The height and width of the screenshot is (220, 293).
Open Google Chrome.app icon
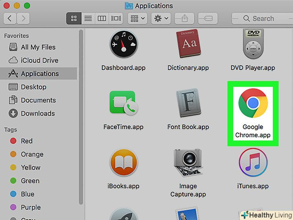click(252, 102)
